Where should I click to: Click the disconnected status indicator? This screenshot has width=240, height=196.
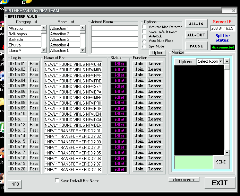[223, 47]
